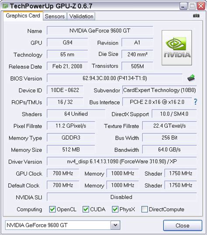
Task: Click Driver Version field nv4_disp 6.14.13.1090
Action: point(122,161)
